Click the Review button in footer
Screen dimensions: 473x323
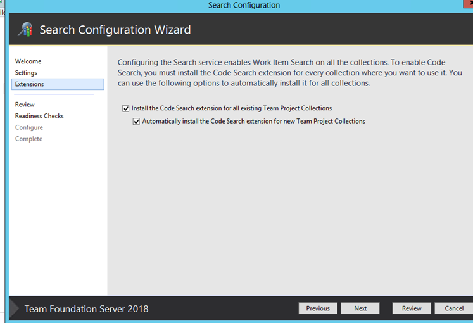412,308
